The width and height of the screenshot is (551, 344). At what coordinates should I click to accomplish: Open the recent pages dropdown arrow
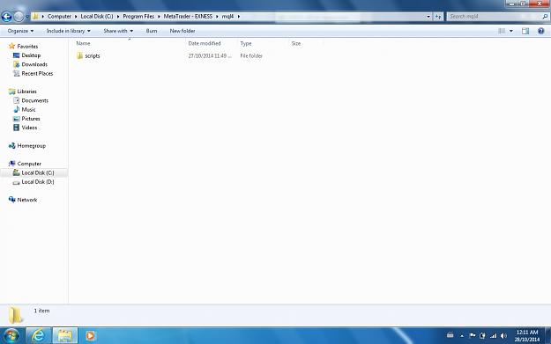27,17
